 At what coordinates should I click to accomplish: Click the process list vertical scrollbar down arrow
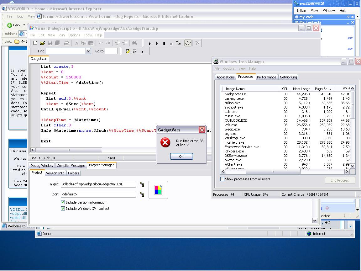352,166
